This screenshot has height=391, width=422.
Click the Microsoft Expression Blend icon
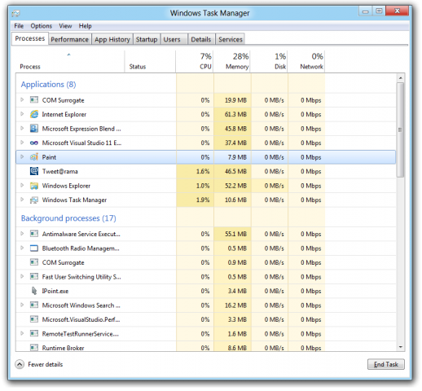pyautogui.click(x=34, y=129)
